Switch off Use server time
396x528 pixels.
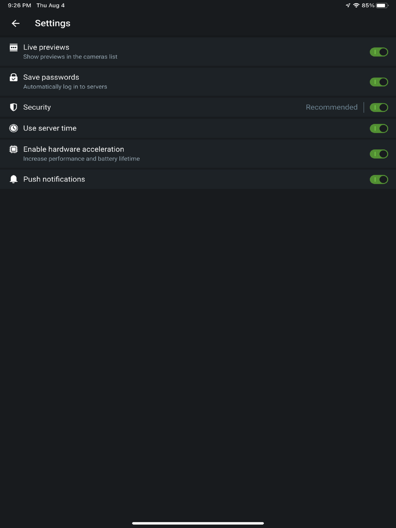(379, 128)
